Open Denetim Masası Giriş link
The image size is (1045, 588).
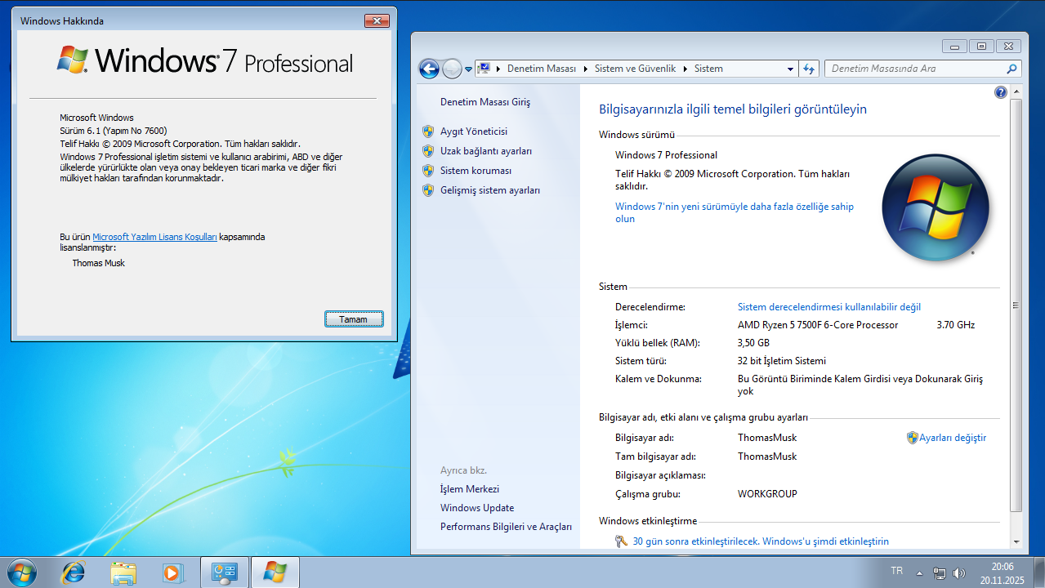pos(485,102)
